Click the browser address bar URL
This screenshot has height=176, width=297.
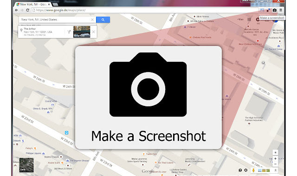[x=145, y=10]
